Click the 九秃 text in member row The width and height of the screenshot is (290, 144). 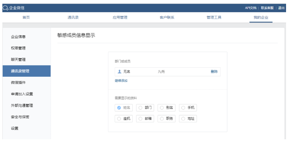161,72
